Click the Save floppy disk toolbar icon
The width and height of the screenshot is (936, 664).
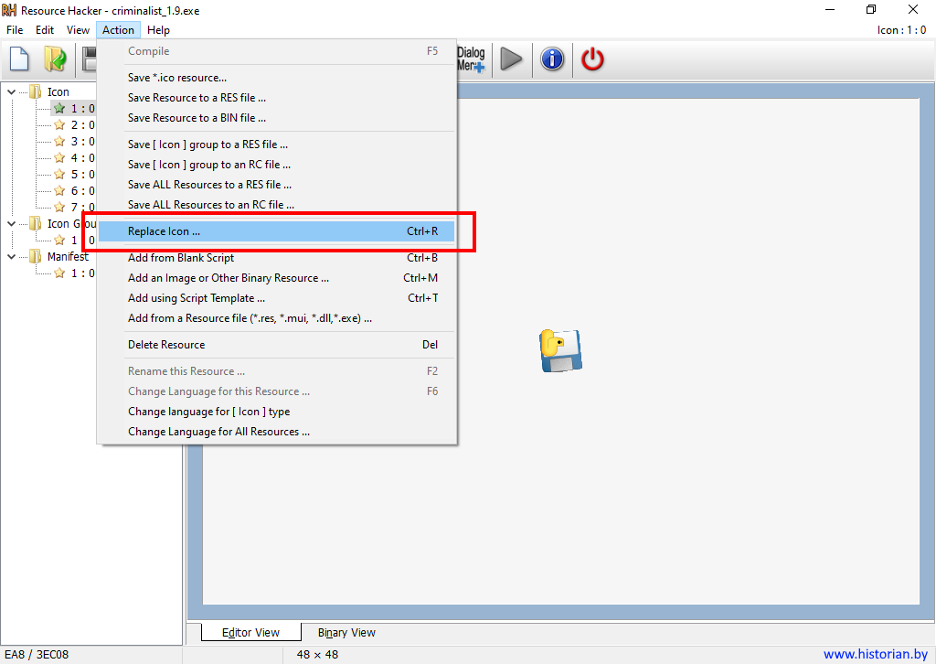point(90,60)
